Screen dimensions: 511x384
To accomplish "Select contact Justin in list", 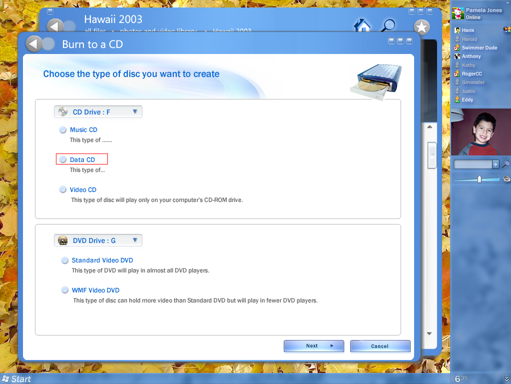I will pos(469,91).
